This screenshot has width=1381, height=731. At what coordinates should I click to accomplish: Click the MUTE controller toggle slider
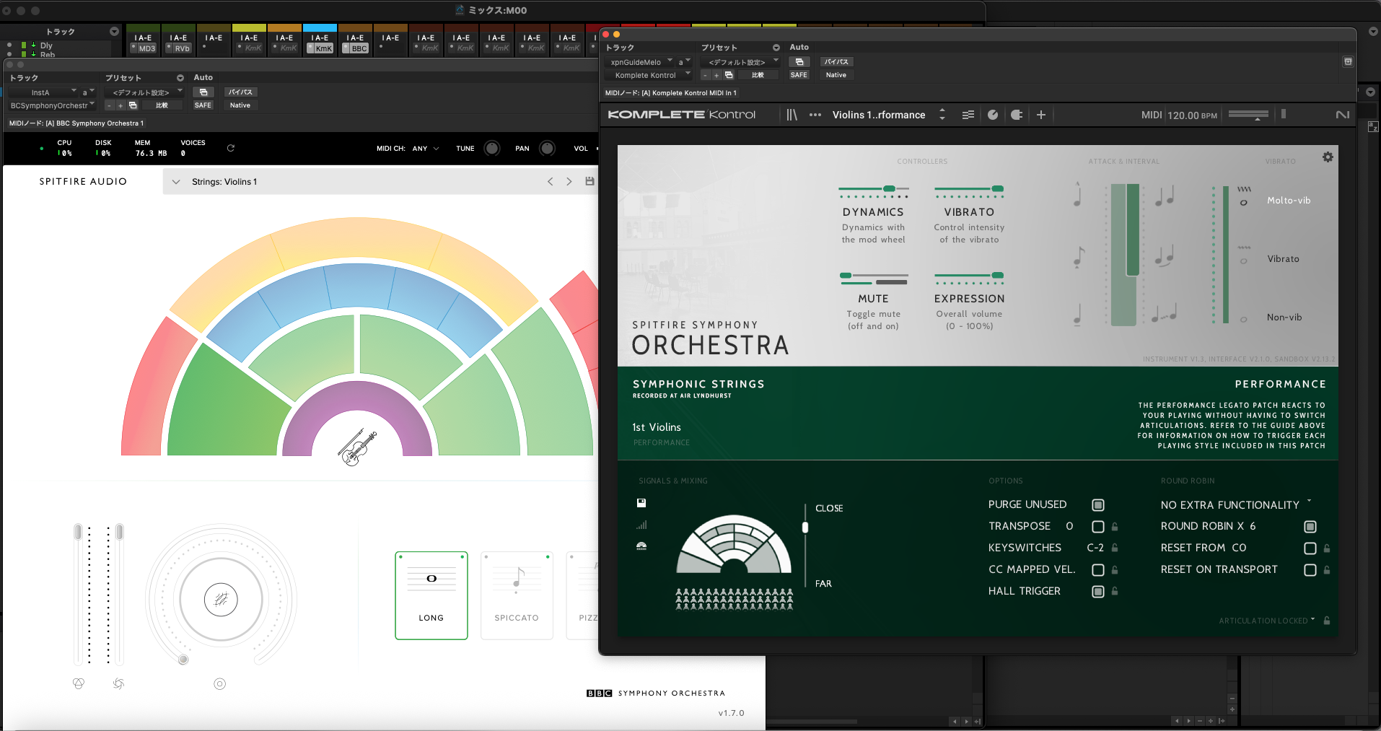[x=873, y=276]
